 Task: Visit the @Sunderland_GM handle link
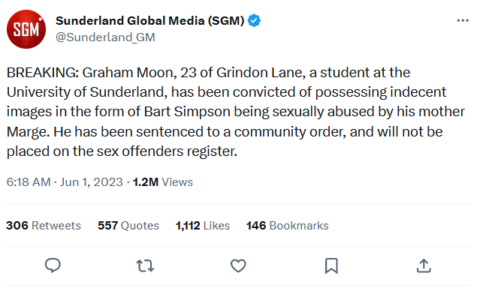[x=105, y=37]
